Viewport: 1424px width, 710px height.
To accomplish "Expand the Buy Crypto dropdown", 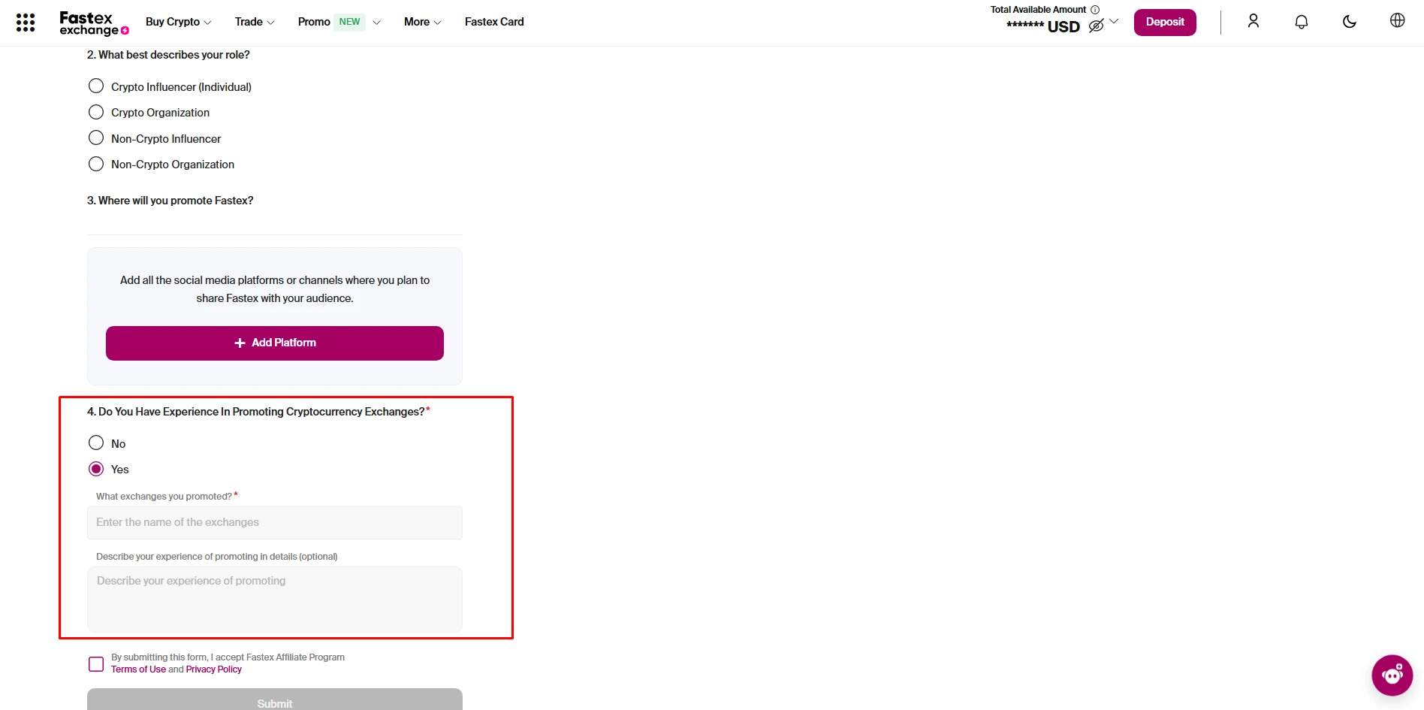I will 178,22.
